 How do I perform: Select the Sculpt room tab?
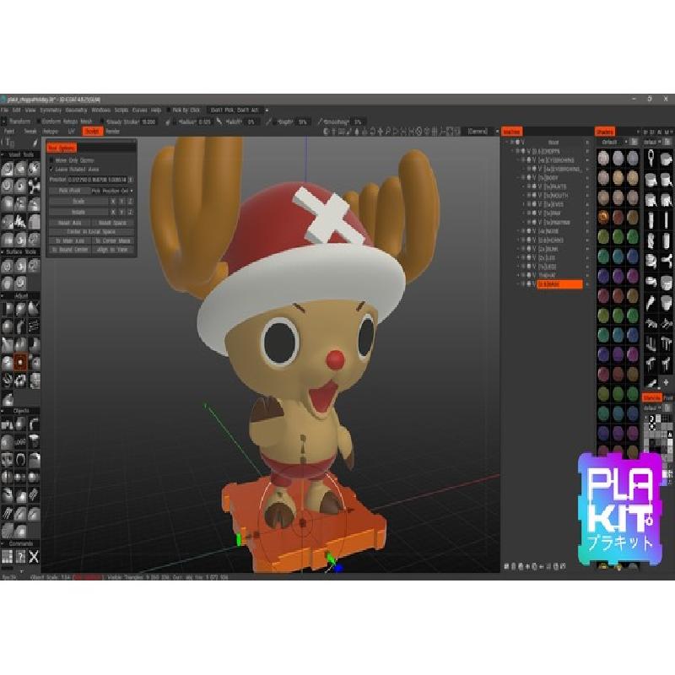click(92, 132)
